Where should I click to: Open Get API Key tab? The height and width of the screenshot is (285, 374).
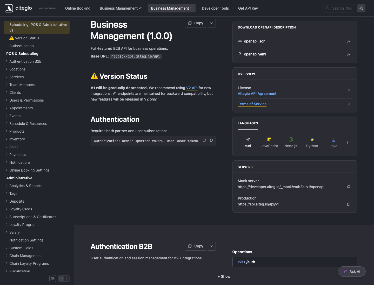coord(248,8)
